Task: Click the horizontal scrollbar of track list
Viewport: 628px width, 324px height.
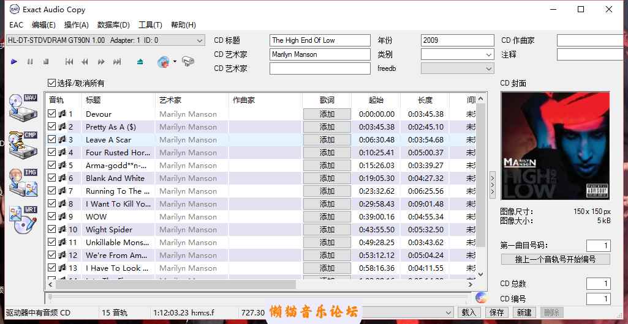Action: (x=176, y=284)
